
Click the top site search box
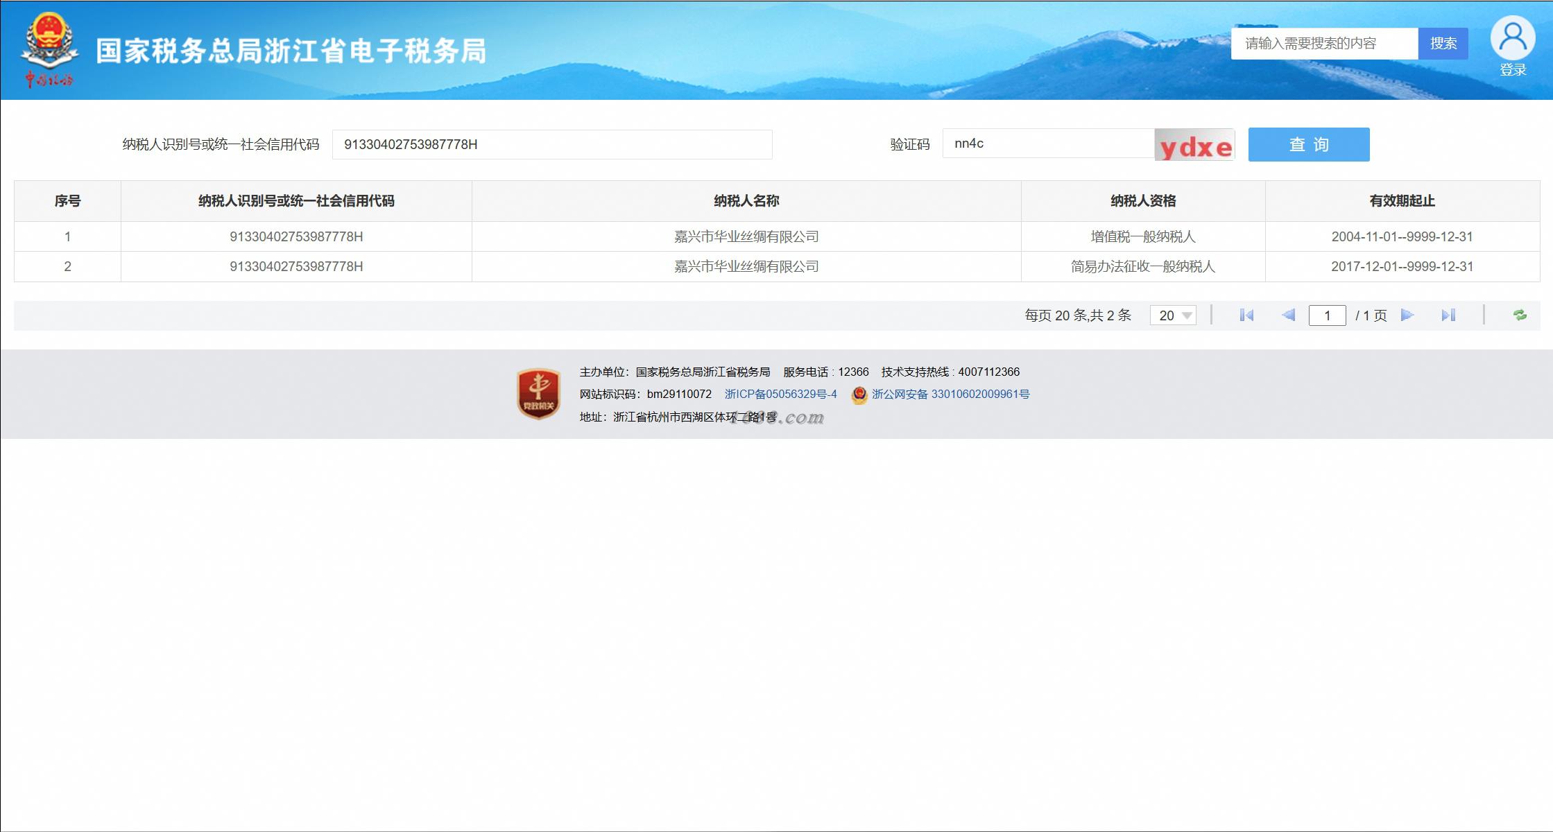tap(1323, 44)
